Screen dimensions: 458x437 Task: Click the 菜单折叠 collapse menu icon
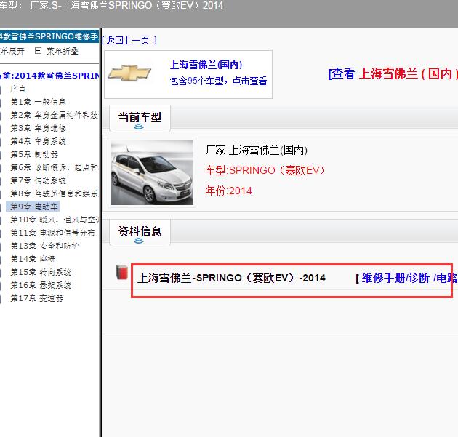pyautogui.click(x=38, y=51)
